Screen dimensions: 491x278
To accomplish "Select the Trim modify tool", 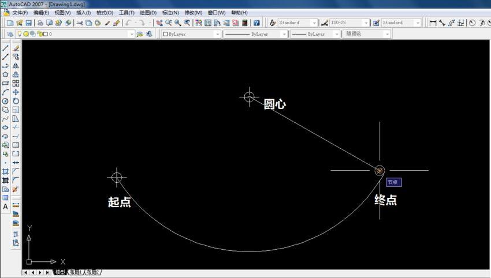I will [16, 127].
